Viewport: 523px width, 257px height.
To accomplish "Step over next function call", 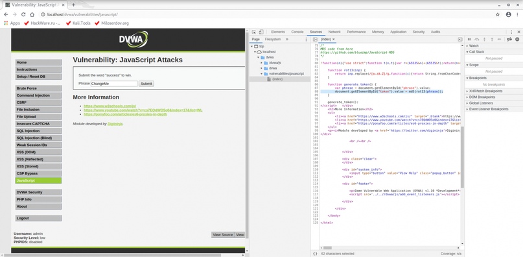I will click(x=476, y=39).
